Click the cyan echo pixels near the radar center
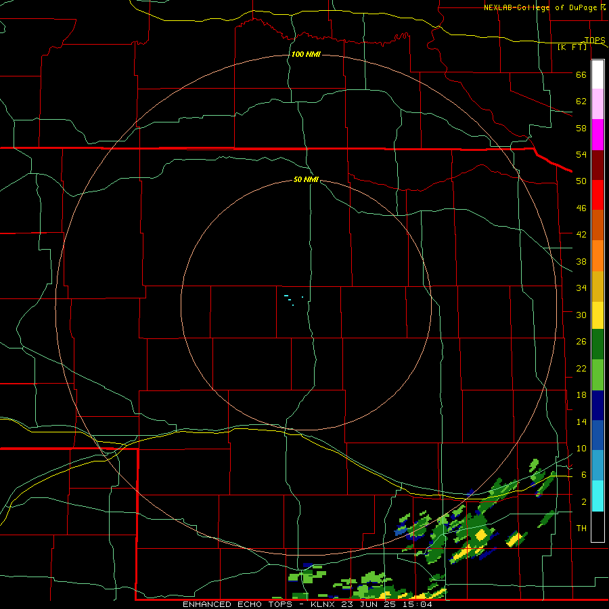Viewport: 609px width, 609px height. [293, 300]
